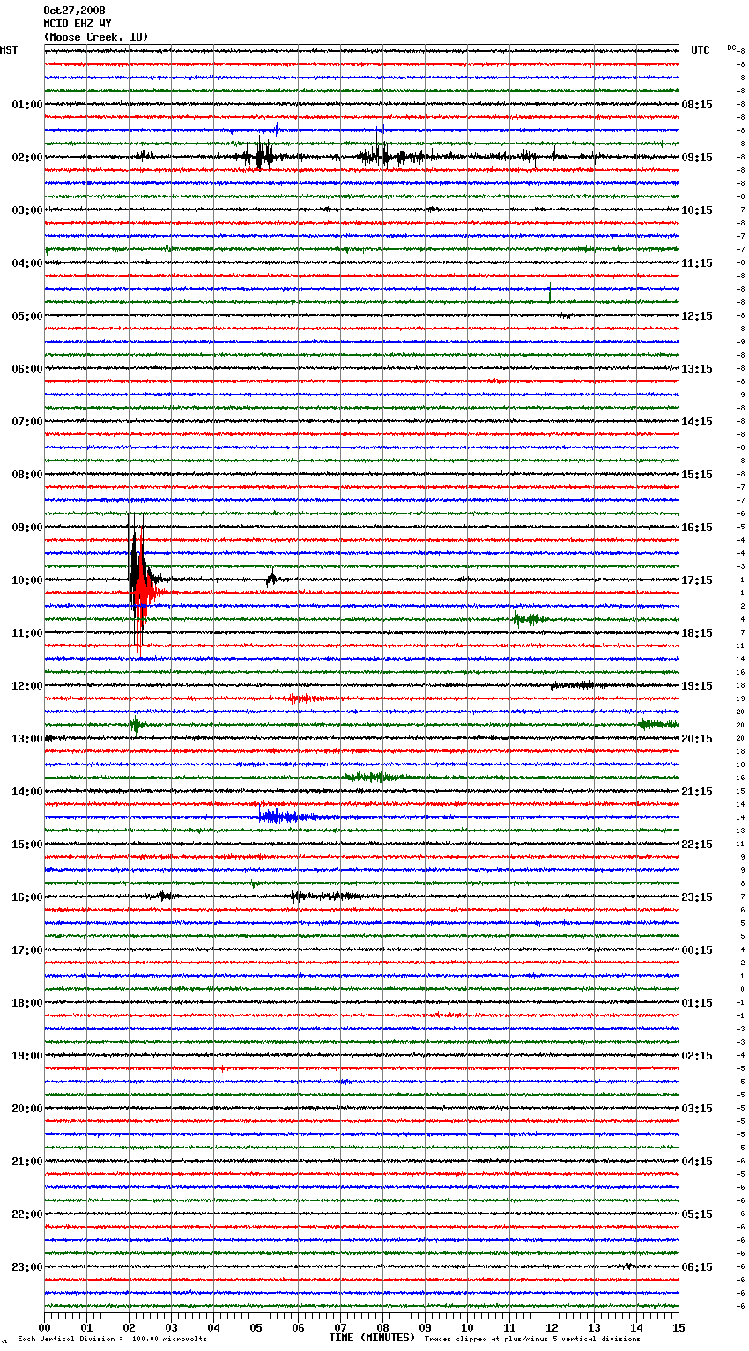
Task: Click minute tick label '13' on bottom axis
Action: tap(594, 1327)
